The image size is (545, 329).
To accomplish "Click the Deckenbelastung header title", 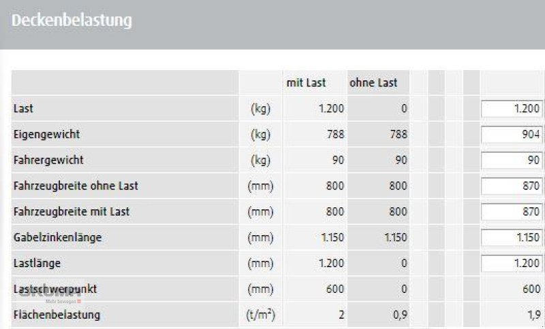I will (72, 21).
